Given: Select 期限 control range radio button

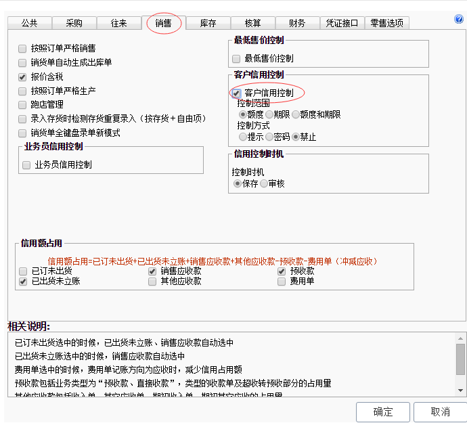Looking at the screenshot, I should (x=269, y=115).
